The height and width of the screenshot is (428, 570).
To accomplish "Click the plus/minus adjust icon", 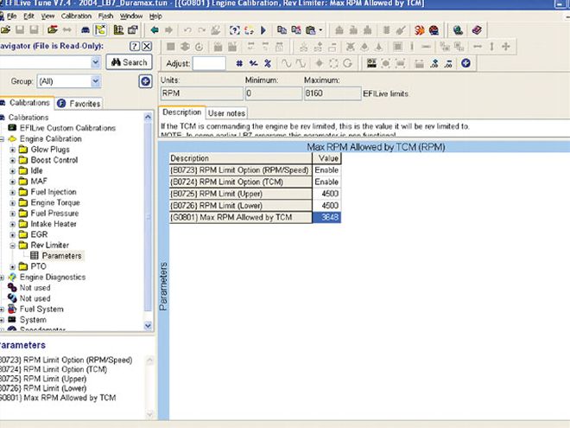I will 253,63.
